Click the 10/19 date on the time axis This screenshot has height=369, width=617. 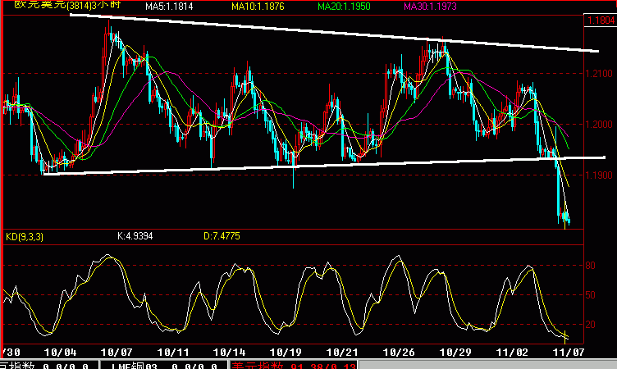tap(286, 352)
